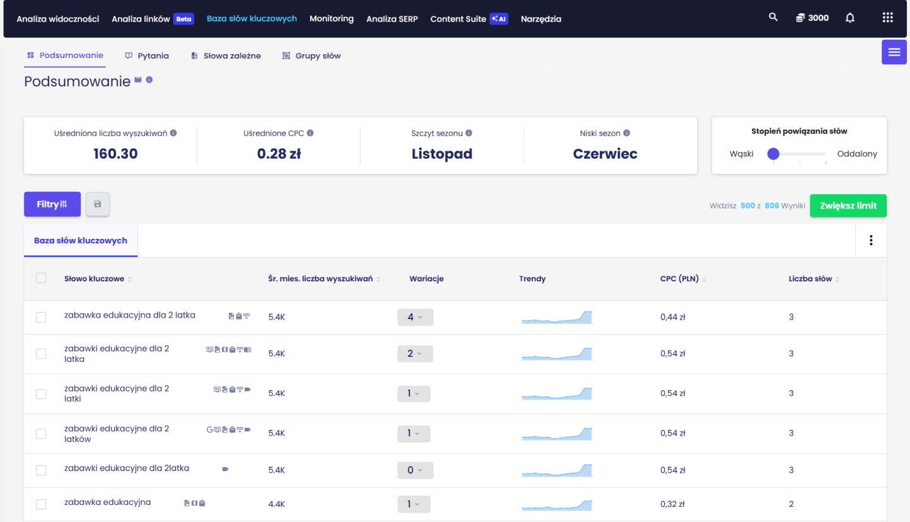This screenshot has height=522, width=910.
Task: Click trend chart for zabawka edukacyjna dla 2 latka
Action: pyautogui.click(x=557, y=317)
